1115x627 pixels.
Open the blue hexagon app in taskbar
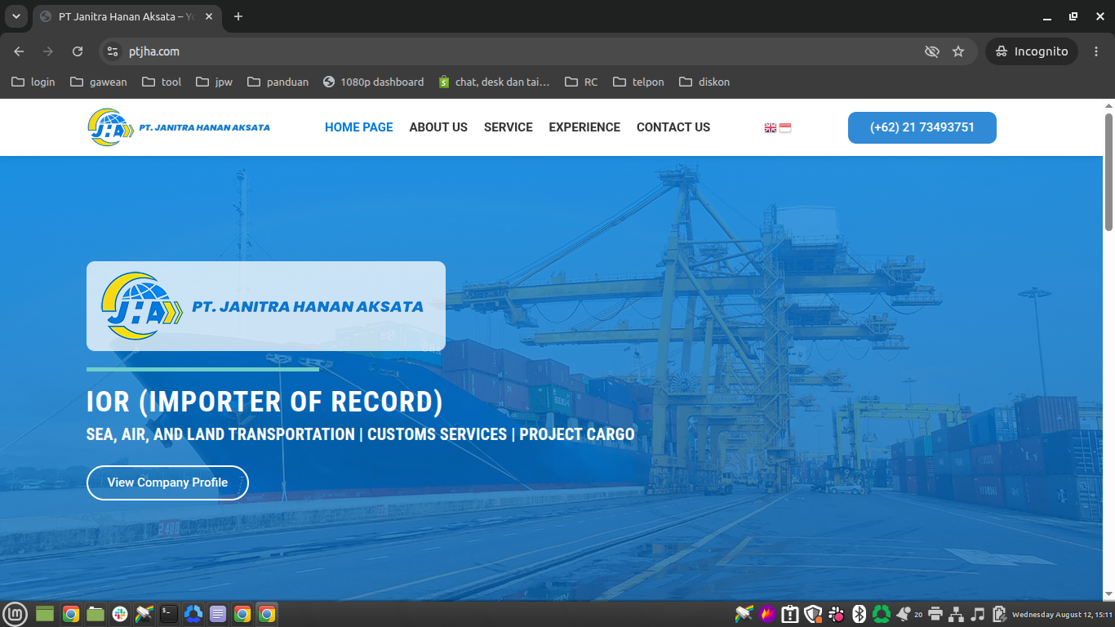click(193, 614)
